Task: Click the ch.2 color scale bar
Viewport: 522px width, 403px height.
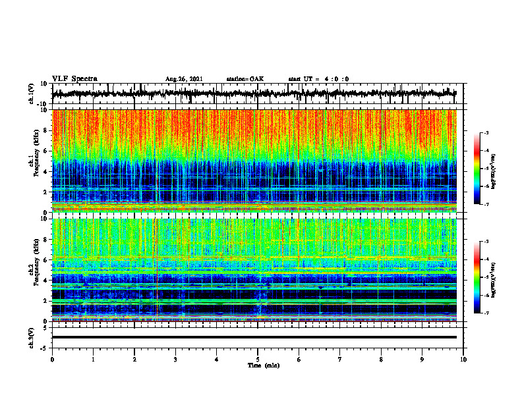Action: pyautogui.click(x=477, y=277)
